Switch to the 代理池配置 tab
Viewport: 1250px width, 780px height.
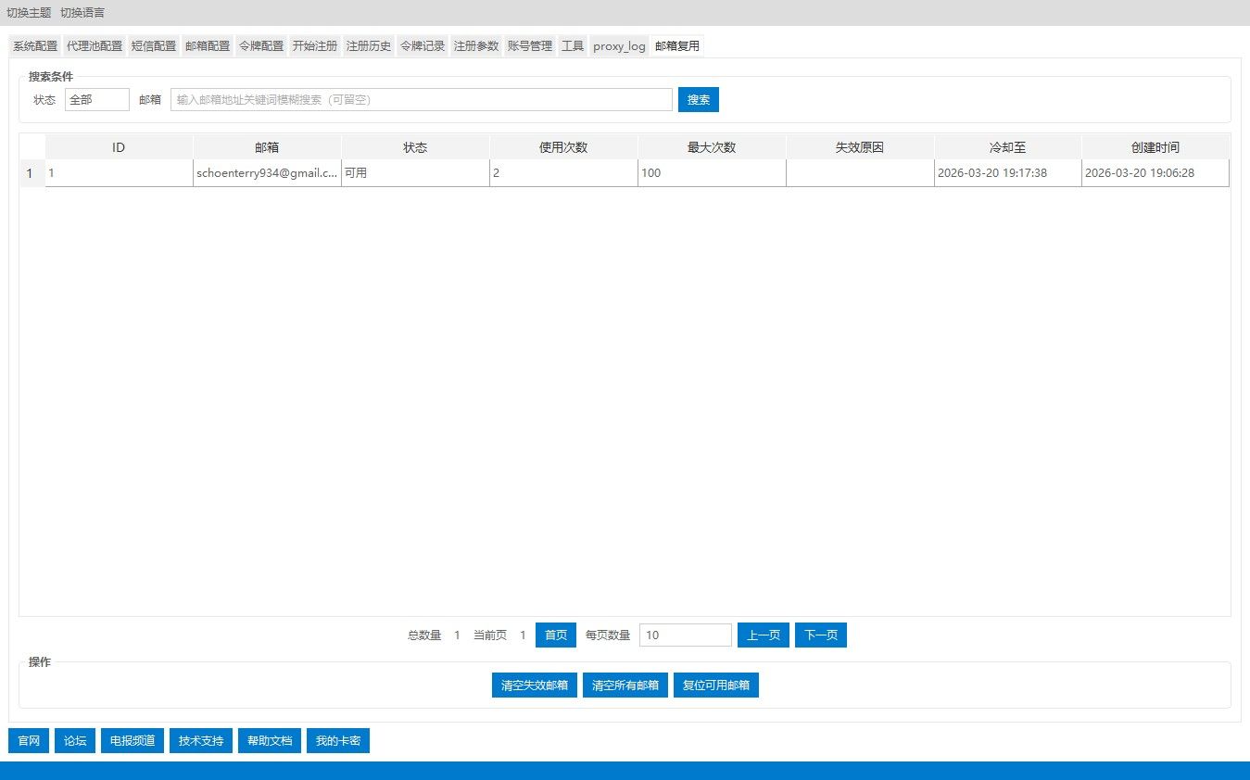[x=95, y=46]
